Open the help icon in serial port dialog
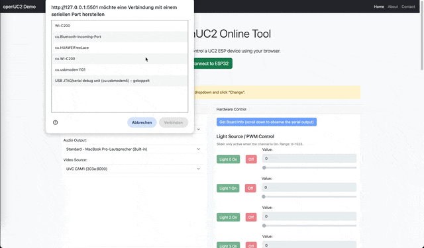Viewport: 424px width, 248px height. (55, 122)
